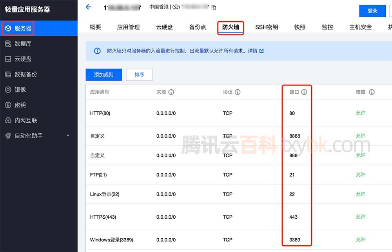392x252 pixels.
Task: Open the 备份点 tab
Action: tap(198, 27)
